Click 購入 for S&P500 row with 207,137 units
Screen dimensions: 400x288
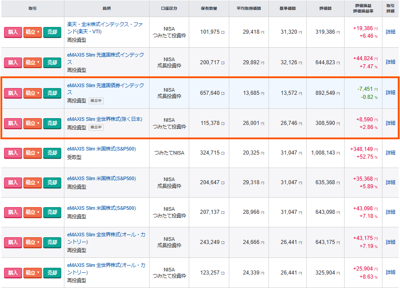click(x=13, y=213)
